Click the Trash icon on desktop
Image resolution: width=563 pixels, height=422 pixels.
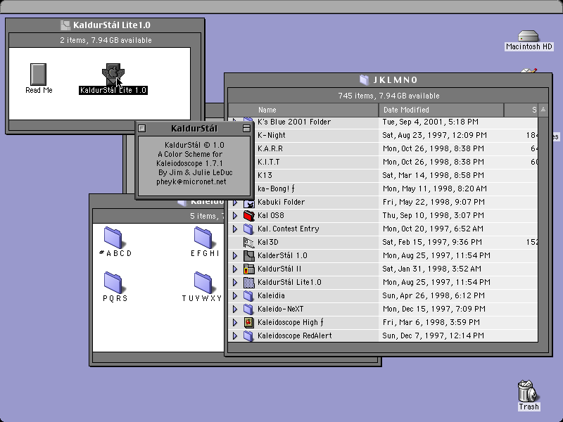(x=528, y=391)
